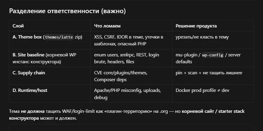Click the 'Docker prod profile ≠ dev' cell

[x=202, y=90]
